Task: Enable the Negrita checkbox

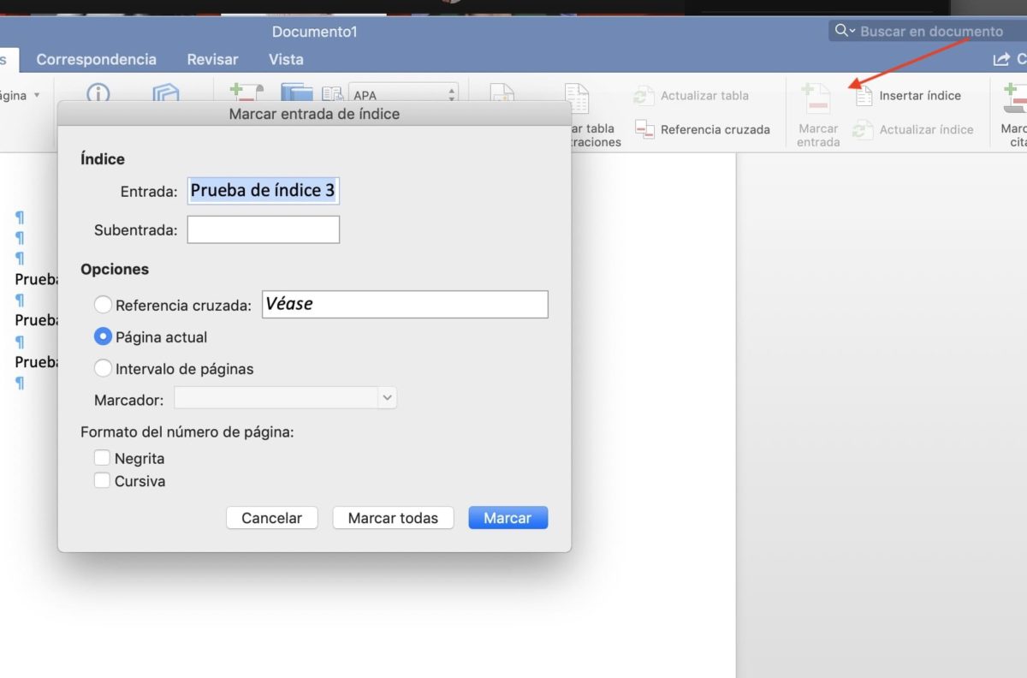Action: coord(102,458)
